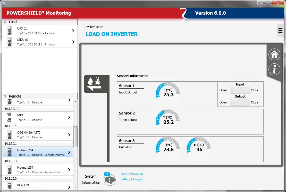Click the Battery Charging status link
Image resolution: width=286 pixels, height=192 pixels.
[x=132, y=179]
